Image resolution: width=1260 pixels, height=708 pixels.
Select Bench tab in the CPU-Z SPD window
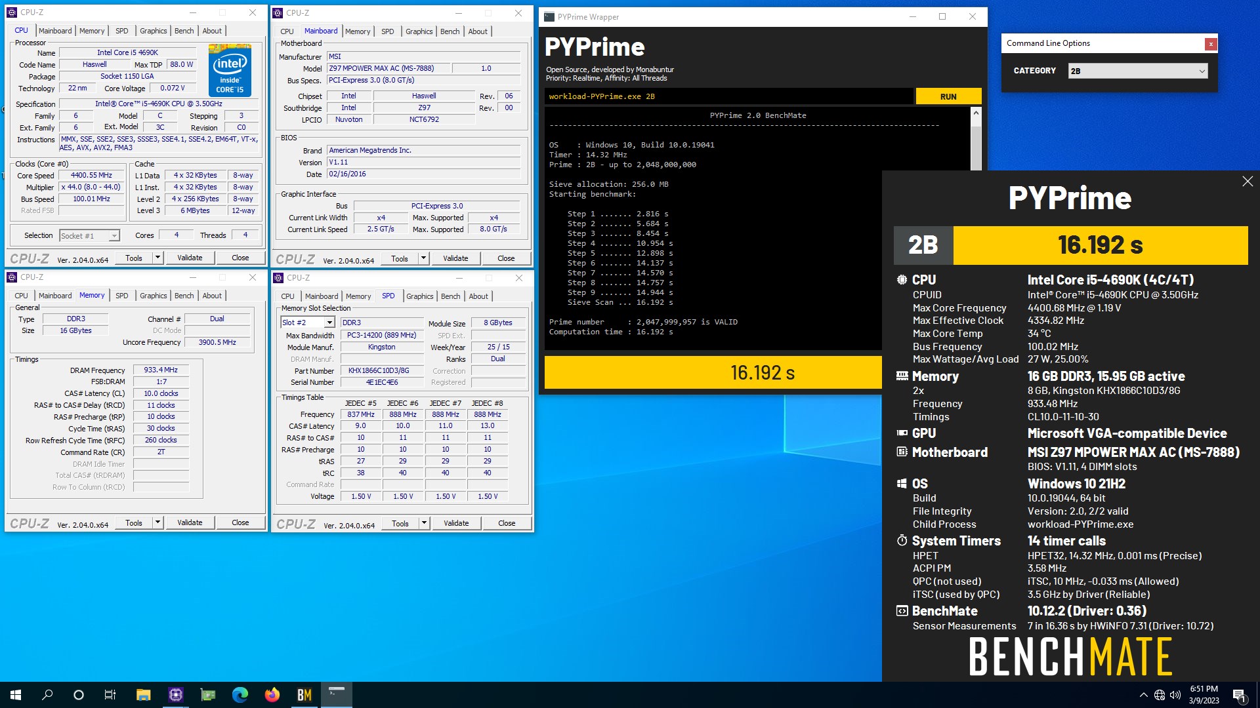450,296
